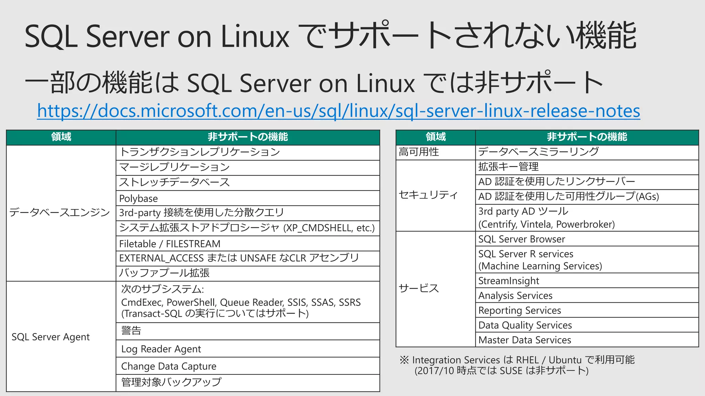The width and height of the screenshot is (705, 396).
Task: Select row '拡張キー管理'
Action: point(587,167)
